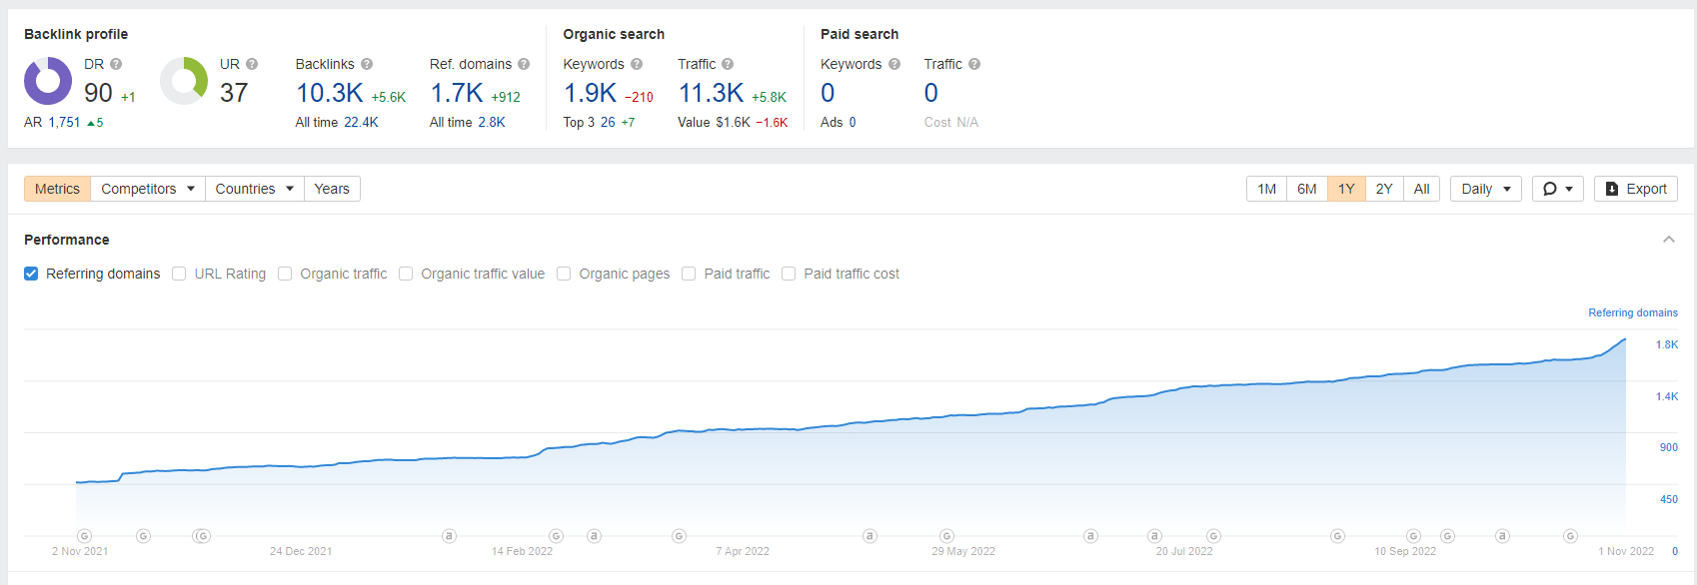This screenshot has height=585, width=1697.
Task: Open the comment bubble annotations menu
Action: [1557, 189]
